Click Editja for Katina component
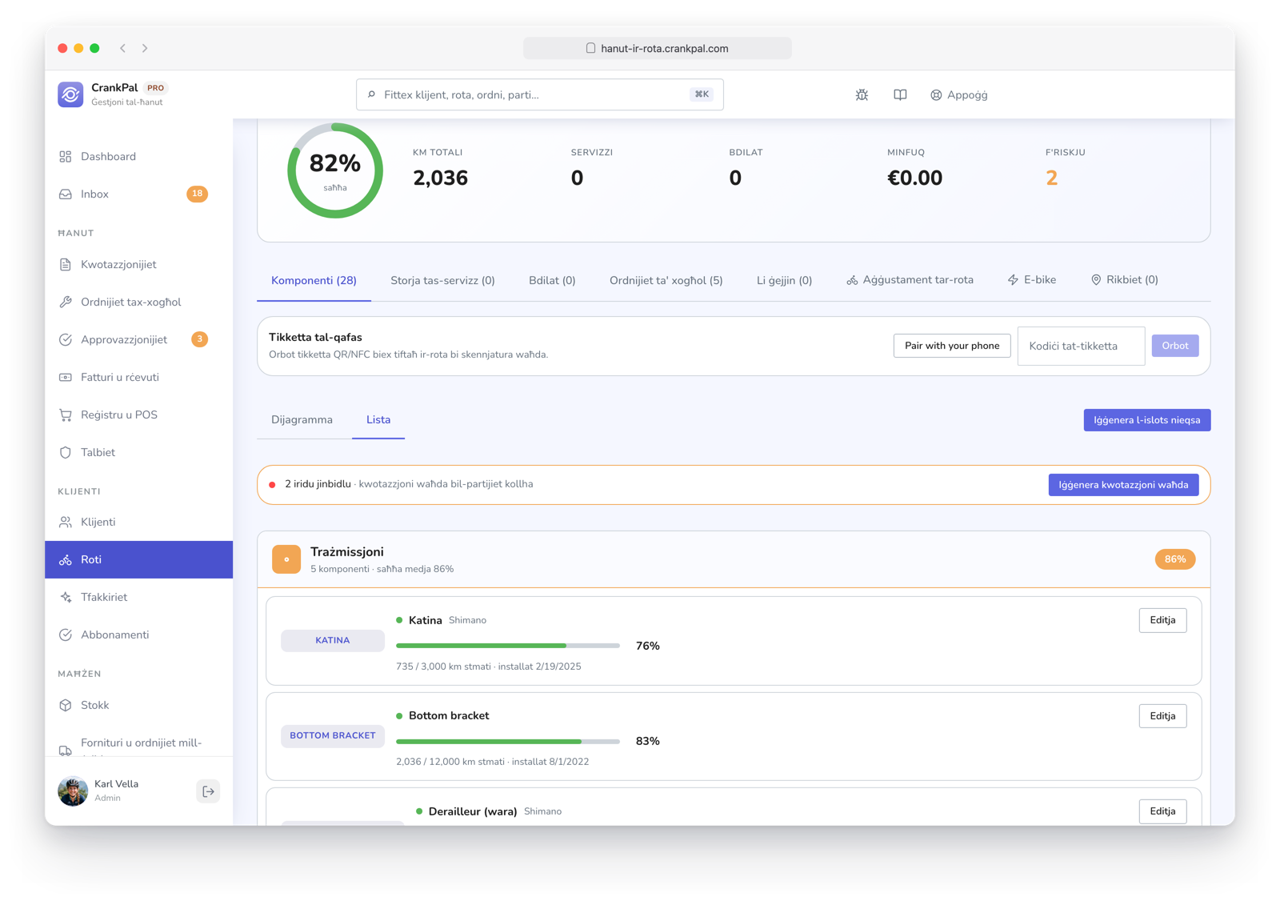 point(1162,620)
